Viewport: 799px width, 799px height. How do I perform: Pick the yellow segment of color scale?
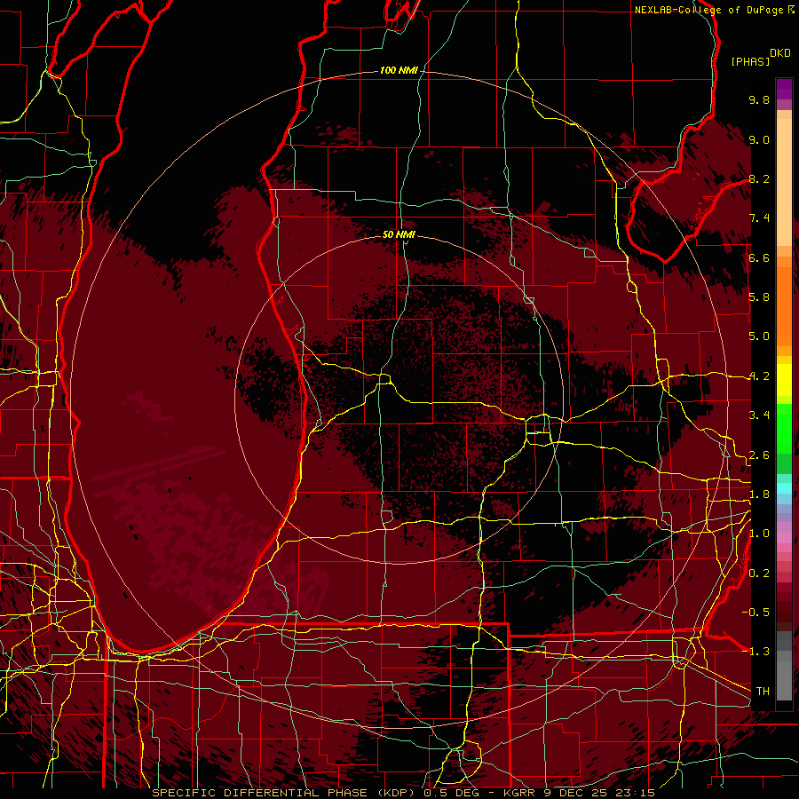tap(784, 380)
